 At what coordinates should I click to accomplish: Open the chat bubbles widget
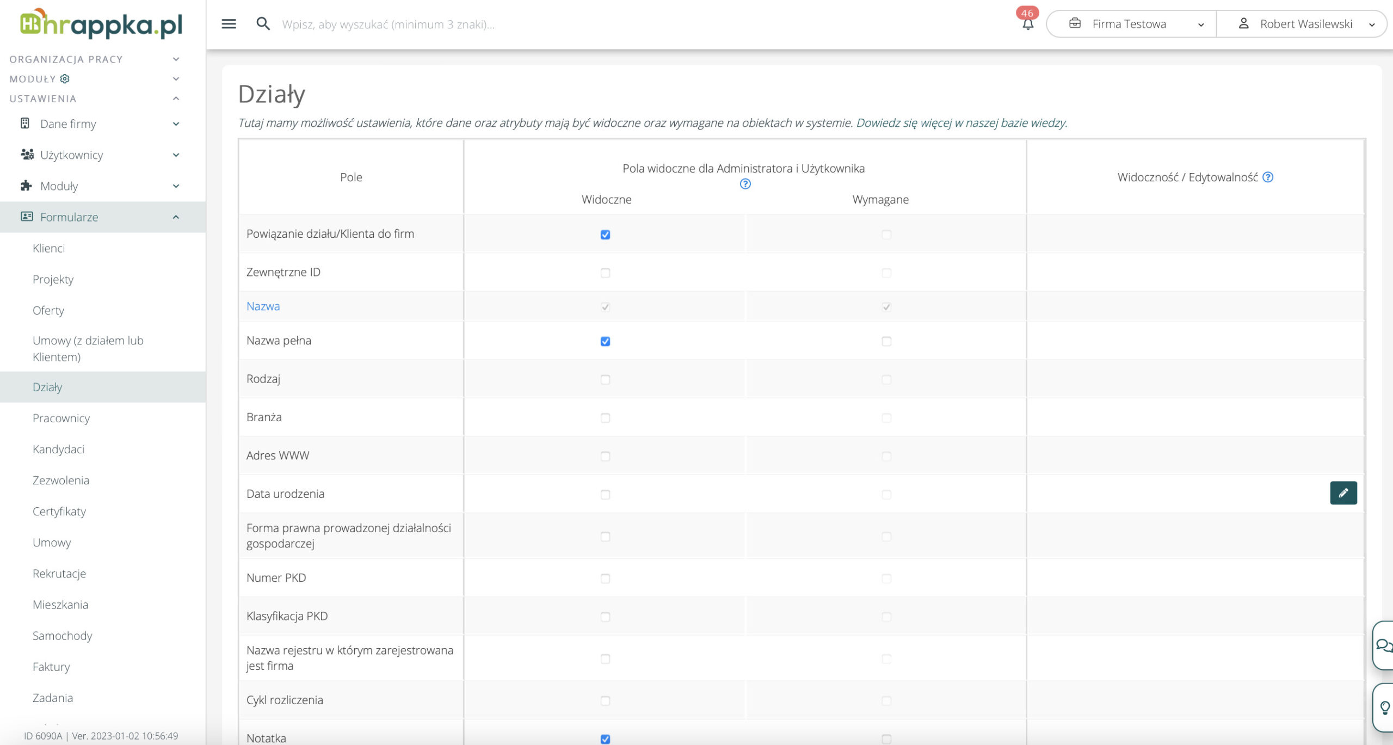point(1384,646)
